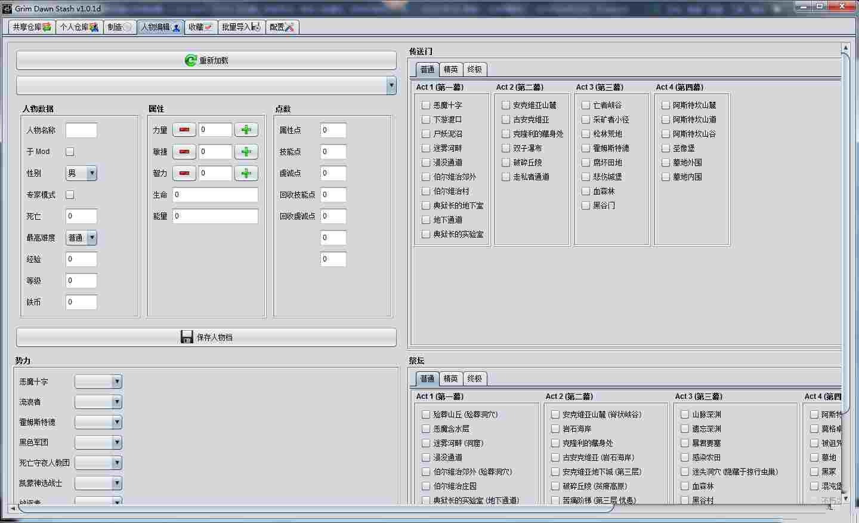
Task: Click the floppy disk icon on 保存人物档
Action: (187, 337)
